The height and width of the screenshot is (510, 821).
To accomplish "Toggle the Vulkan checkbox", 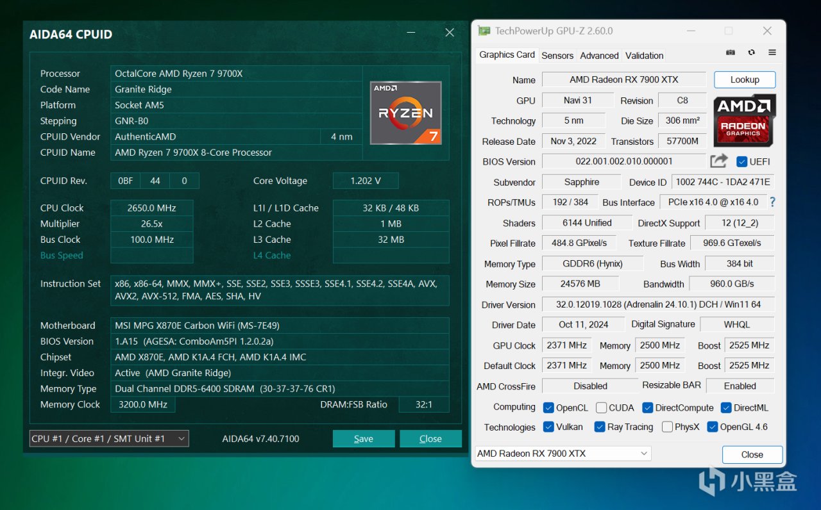I will (x=548, y=427).
